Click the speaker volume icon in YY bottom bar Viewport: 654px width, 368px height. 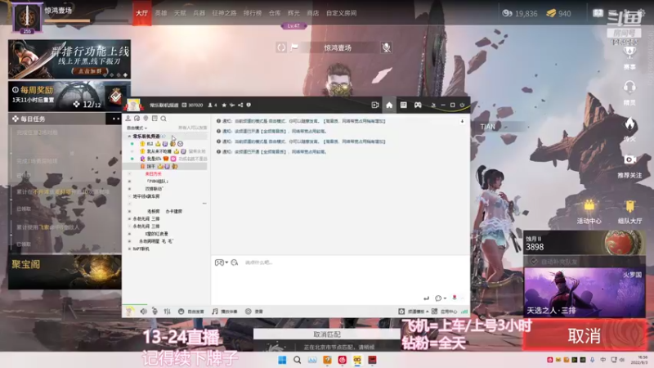coord(144,312)
